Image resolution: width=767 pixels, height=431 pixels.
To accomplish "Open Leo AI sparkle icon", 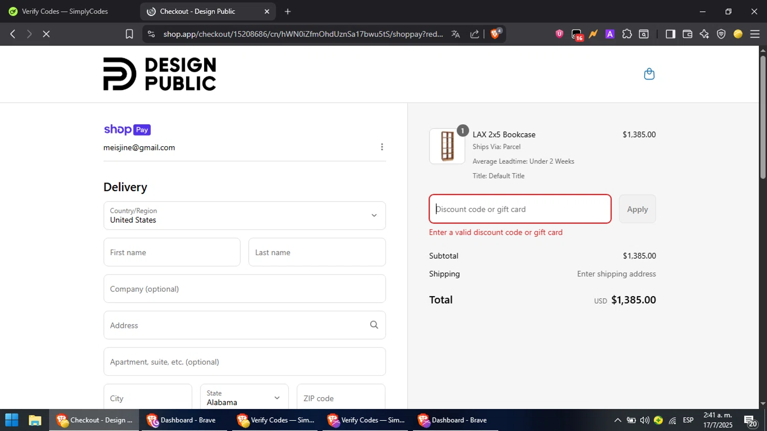I will point(704,34).
